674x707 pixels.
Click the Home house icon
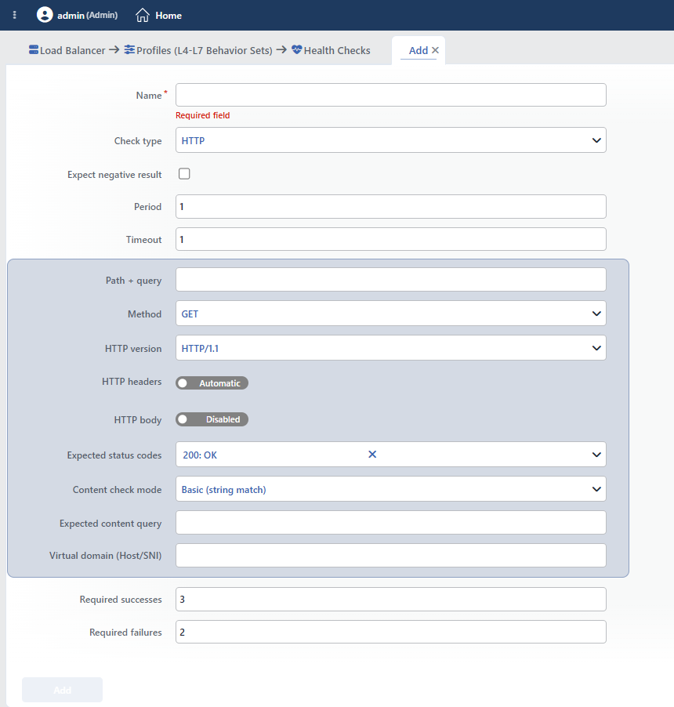tap(143, 15)
